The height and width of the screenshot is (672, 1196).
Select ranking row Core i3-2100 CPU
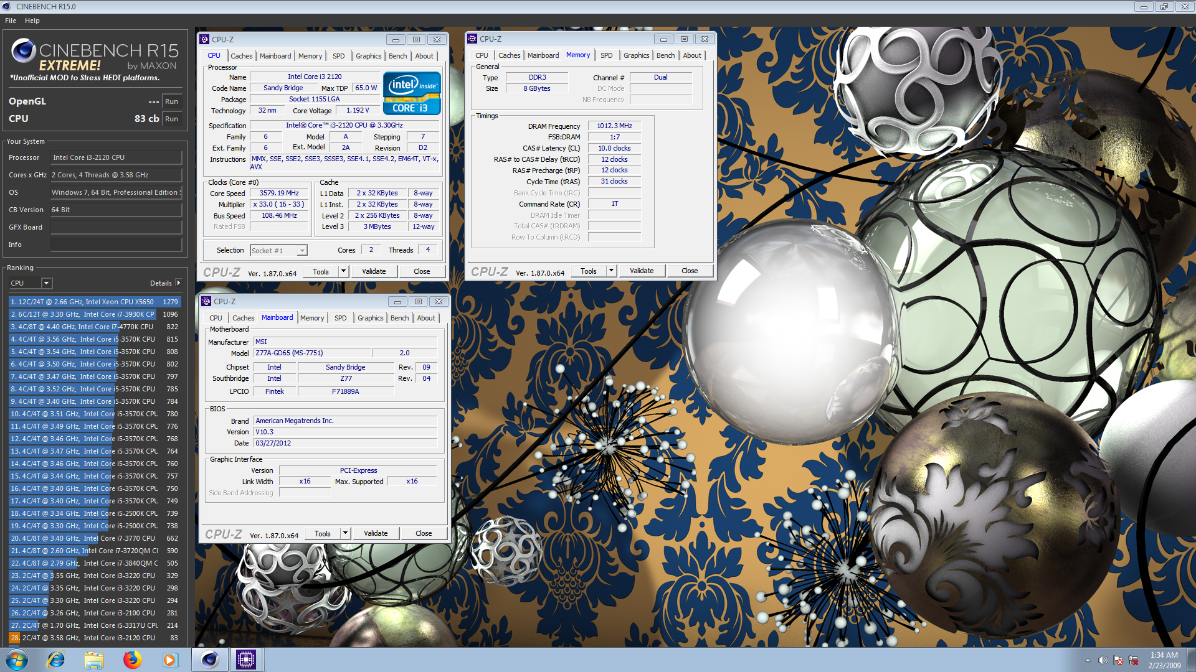tap(95, 613)
